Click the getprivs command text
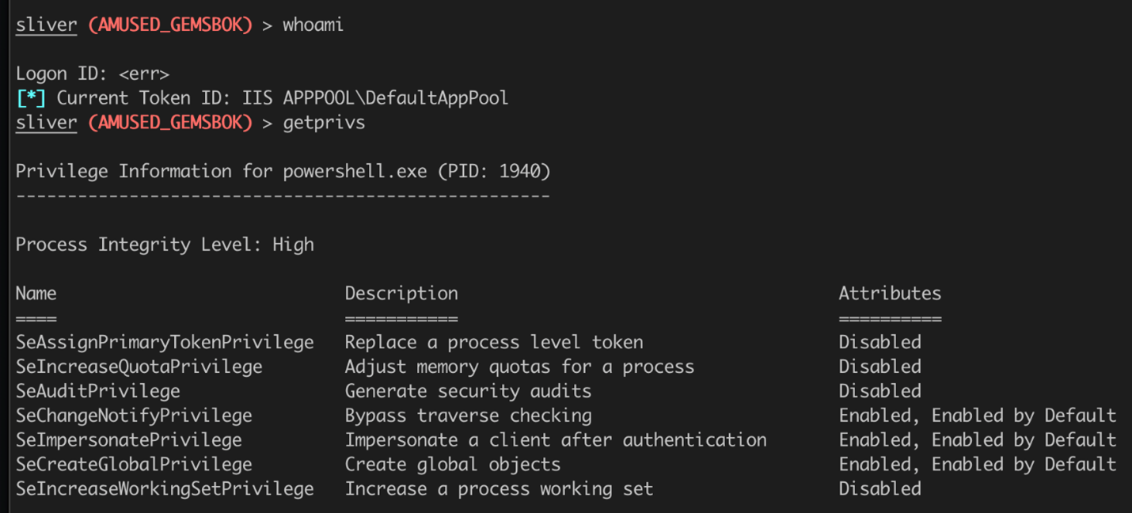The height and width of the screenshot is (513, 1132). (324, 123)
